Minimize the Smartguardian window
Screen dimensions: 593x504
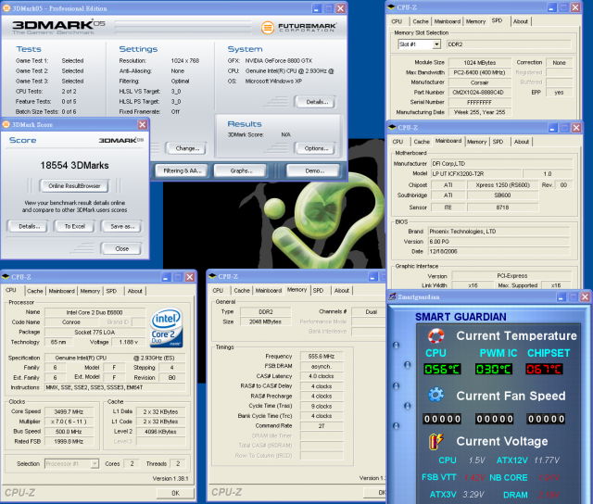click(x=561, y=296)
